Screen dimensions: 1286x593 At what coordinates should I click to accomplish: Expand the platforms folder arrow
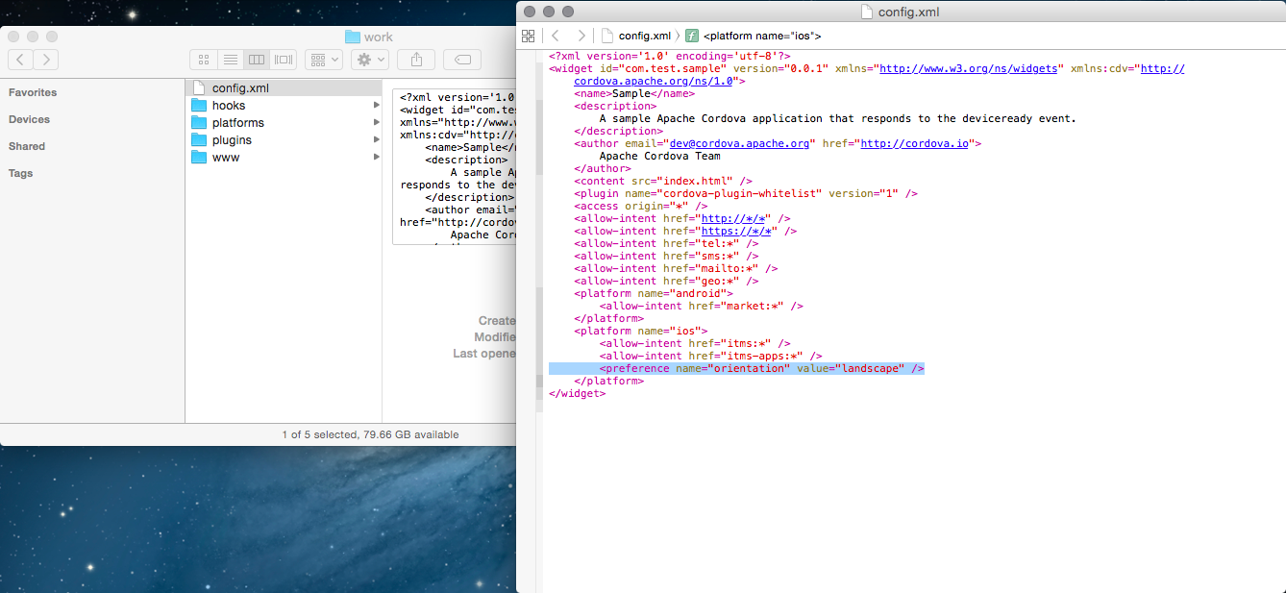pyautogui.click(x=377, y=123)
